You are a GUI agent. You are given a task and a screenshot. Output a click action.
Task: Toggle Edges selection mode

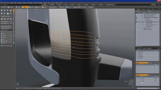click(25, 7)
